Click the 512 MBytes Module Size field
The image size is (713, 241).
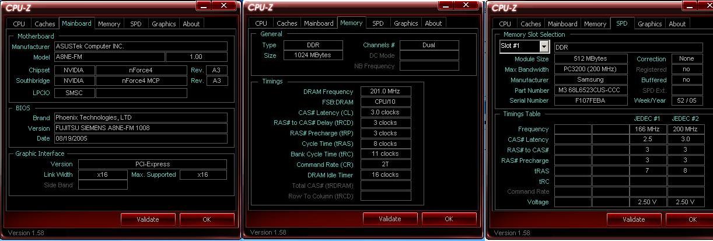590,58
